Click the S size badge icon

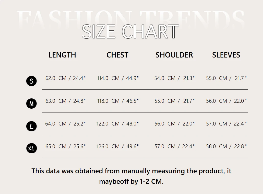31,81
